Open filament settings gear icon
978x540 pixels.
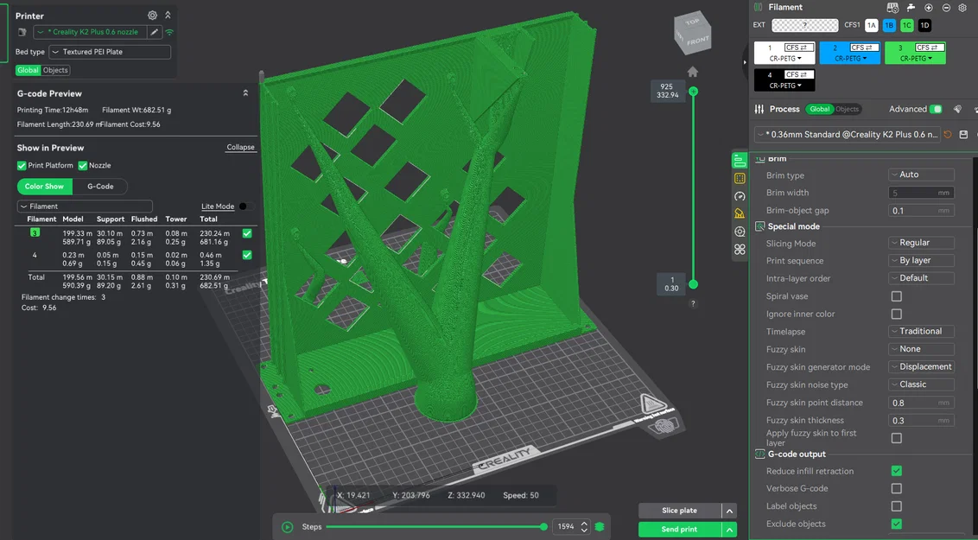click(962, 8)
